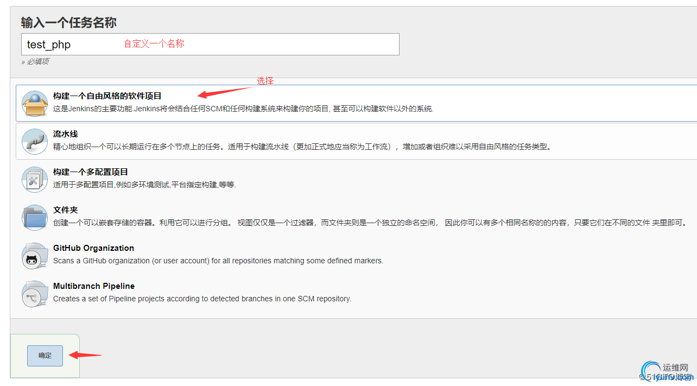Click the description 适用于多配置项目
Screen dimensions: 697x386
tap(144, 185)
